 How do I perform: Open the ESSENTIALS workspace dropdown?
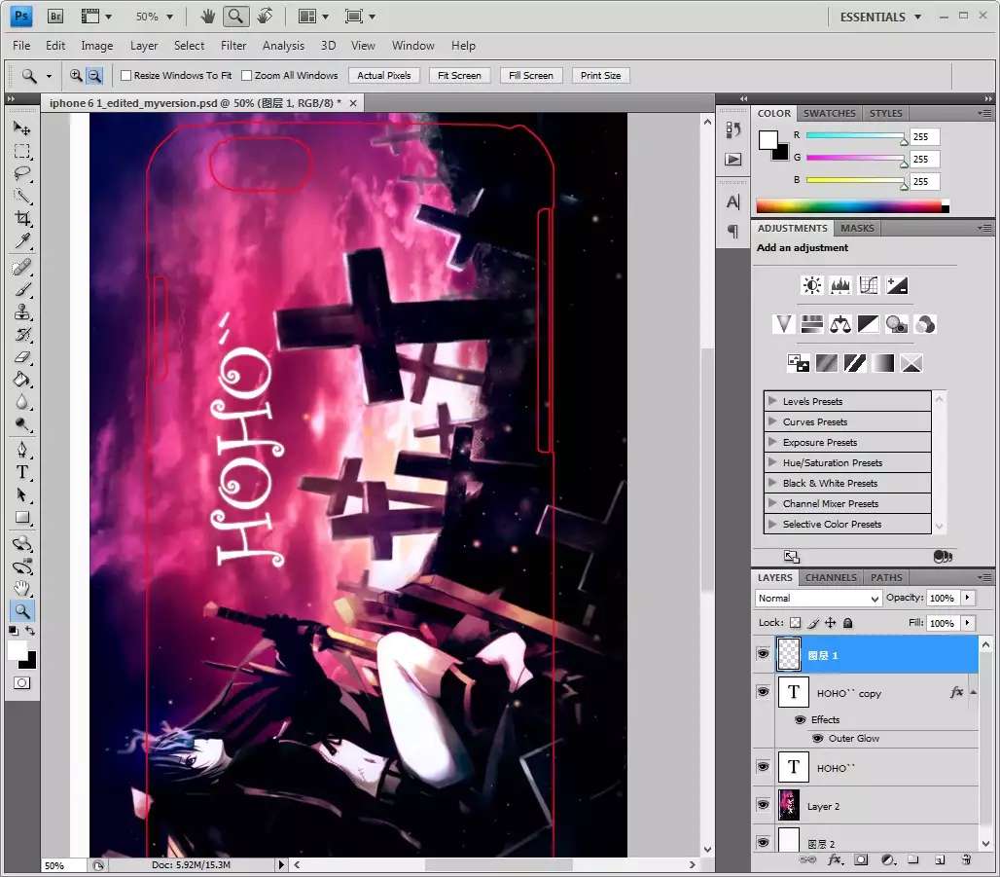(x=880, y=17)
